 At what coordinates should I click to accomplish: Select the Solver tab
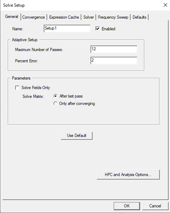[89, 17]
